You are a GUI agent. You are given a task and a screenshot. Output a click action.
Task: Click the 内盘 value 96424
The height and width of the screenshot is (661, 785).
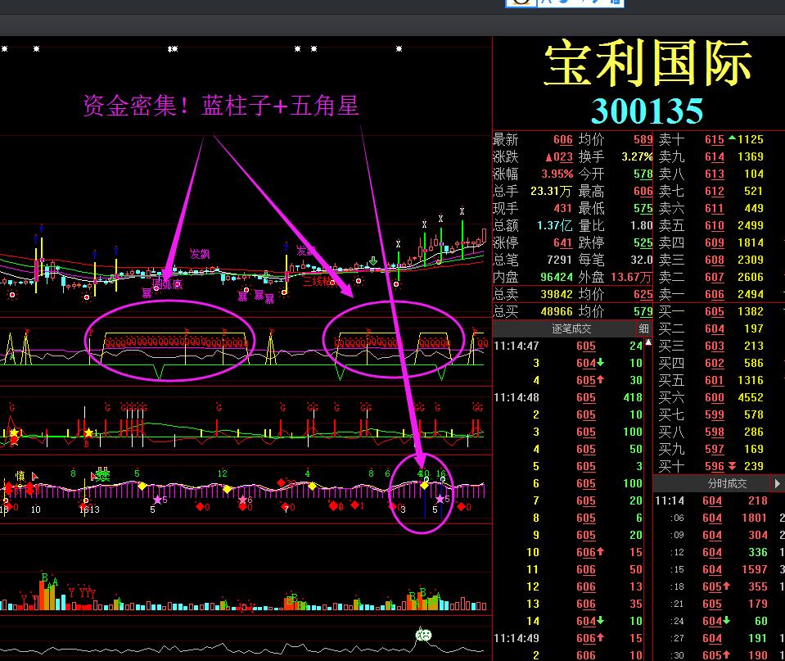[556, 277]
